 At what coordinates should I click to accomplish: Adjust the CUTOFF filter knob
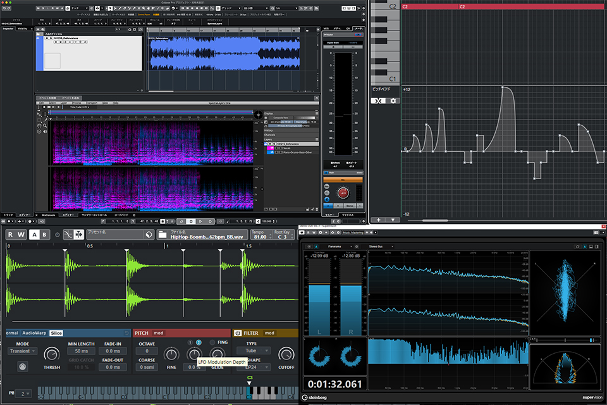point(286,354)
